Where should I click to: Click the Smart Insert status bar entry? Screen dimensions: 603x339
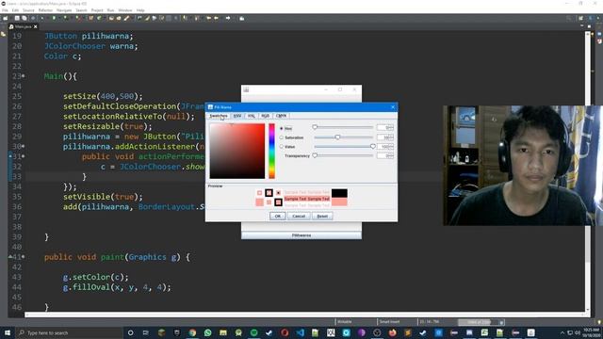[390, 322]
